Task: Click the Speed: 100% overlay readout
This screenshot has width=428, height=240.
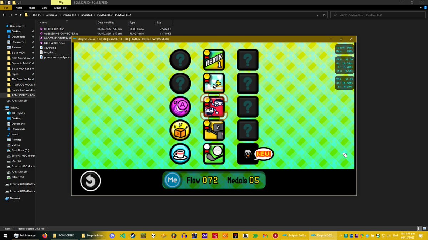Action: pyautogui.click(x=345, y=47)
